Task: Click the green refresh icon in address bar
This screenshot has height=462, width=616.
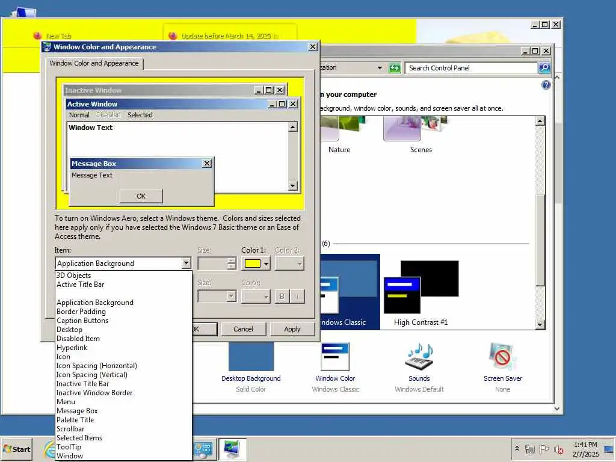Action: click(395, 68)
